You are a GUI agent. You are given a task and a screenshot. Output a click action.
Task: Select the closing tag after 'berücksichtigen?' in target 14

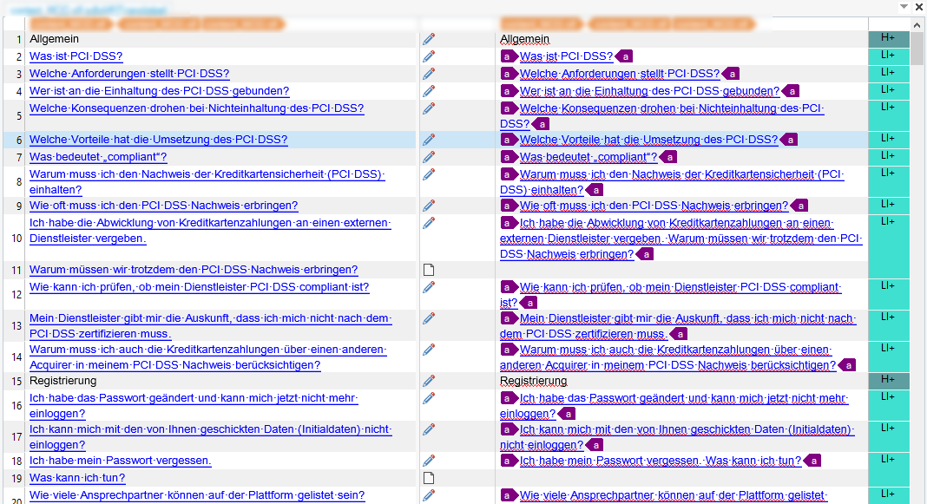(847, 365)
